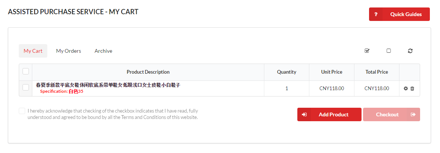Viewport: 440px width, 153px height.
Task: Select the My Cart tab
Action: click(33, 51)
